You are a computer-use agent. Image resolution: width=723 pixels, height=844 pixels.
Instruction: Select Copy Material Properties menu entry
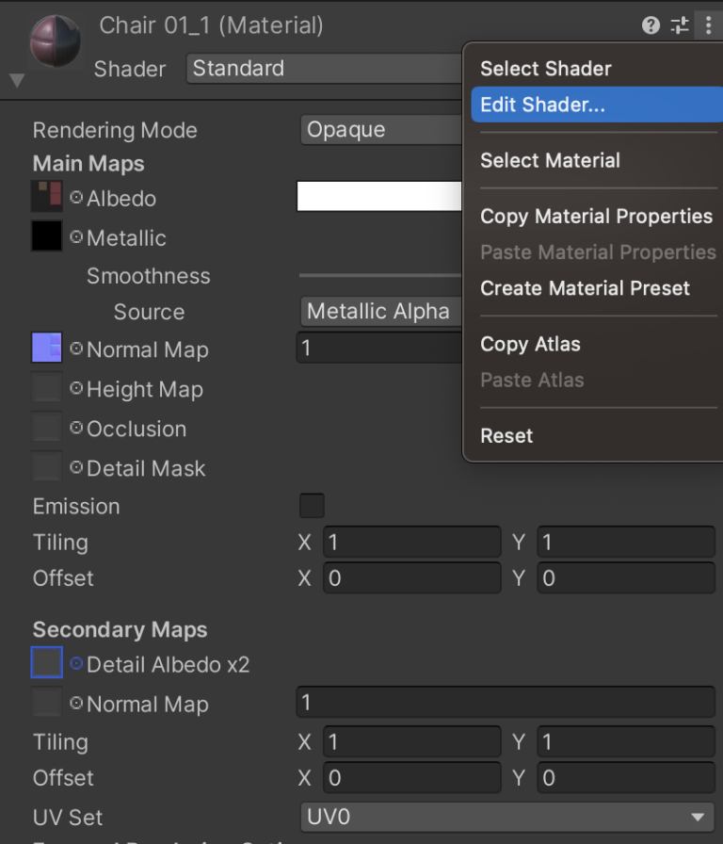tap(596, 216)
